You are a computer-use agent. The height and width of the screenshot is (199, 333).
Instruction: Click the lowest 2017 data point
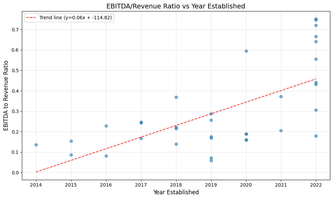141,138
